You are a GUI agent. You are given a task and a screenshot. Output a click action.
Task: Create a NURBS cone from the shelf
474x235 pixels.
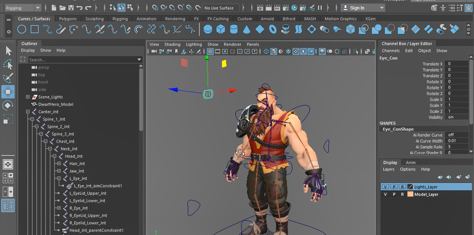click(x=247, y=29)
